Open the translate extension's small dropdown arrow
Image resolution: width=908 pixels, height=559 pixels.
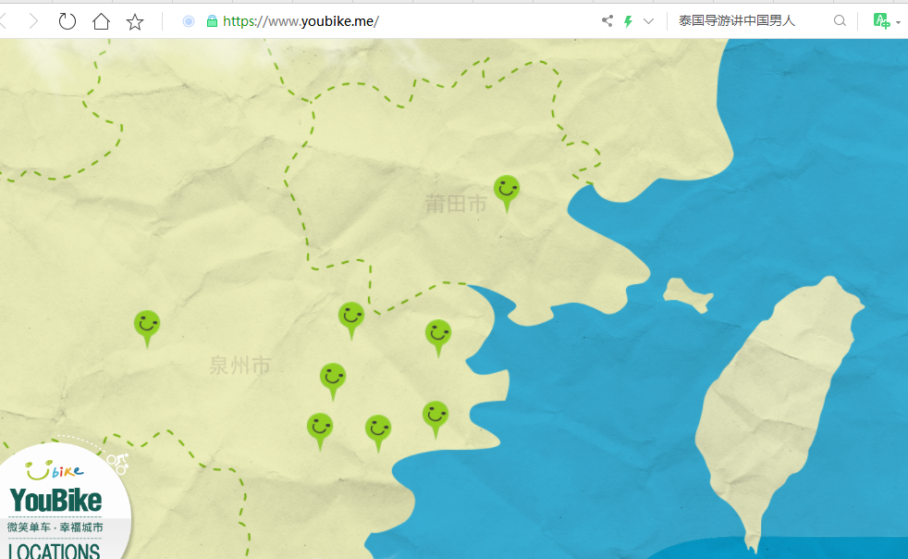coord(899,22)
